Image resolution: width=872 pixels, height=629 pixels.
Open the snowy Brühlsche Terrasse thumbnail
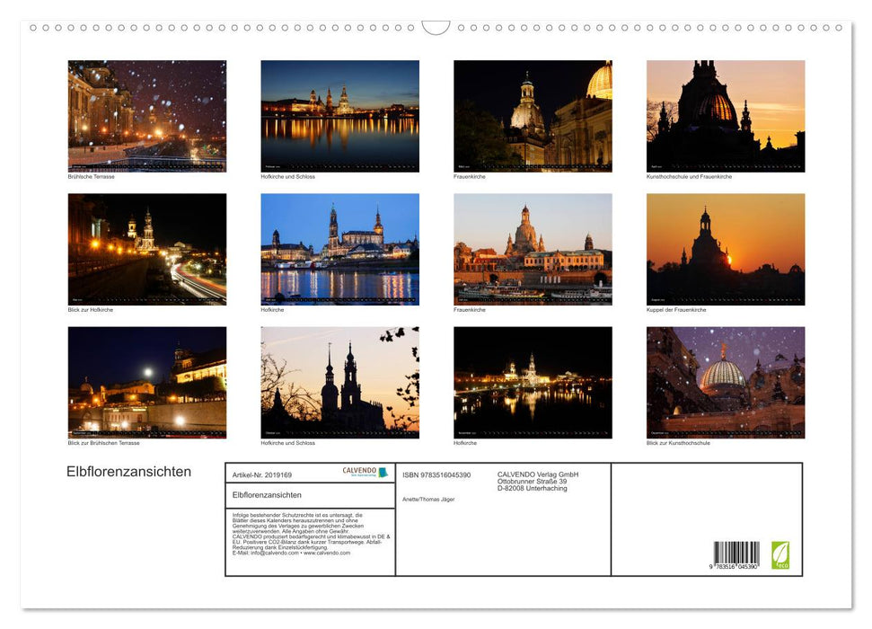(146, 117)
